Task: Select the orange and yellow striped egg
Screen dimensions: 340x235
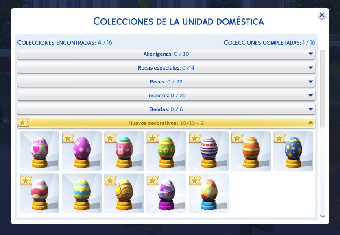Action: pos(251,150)
